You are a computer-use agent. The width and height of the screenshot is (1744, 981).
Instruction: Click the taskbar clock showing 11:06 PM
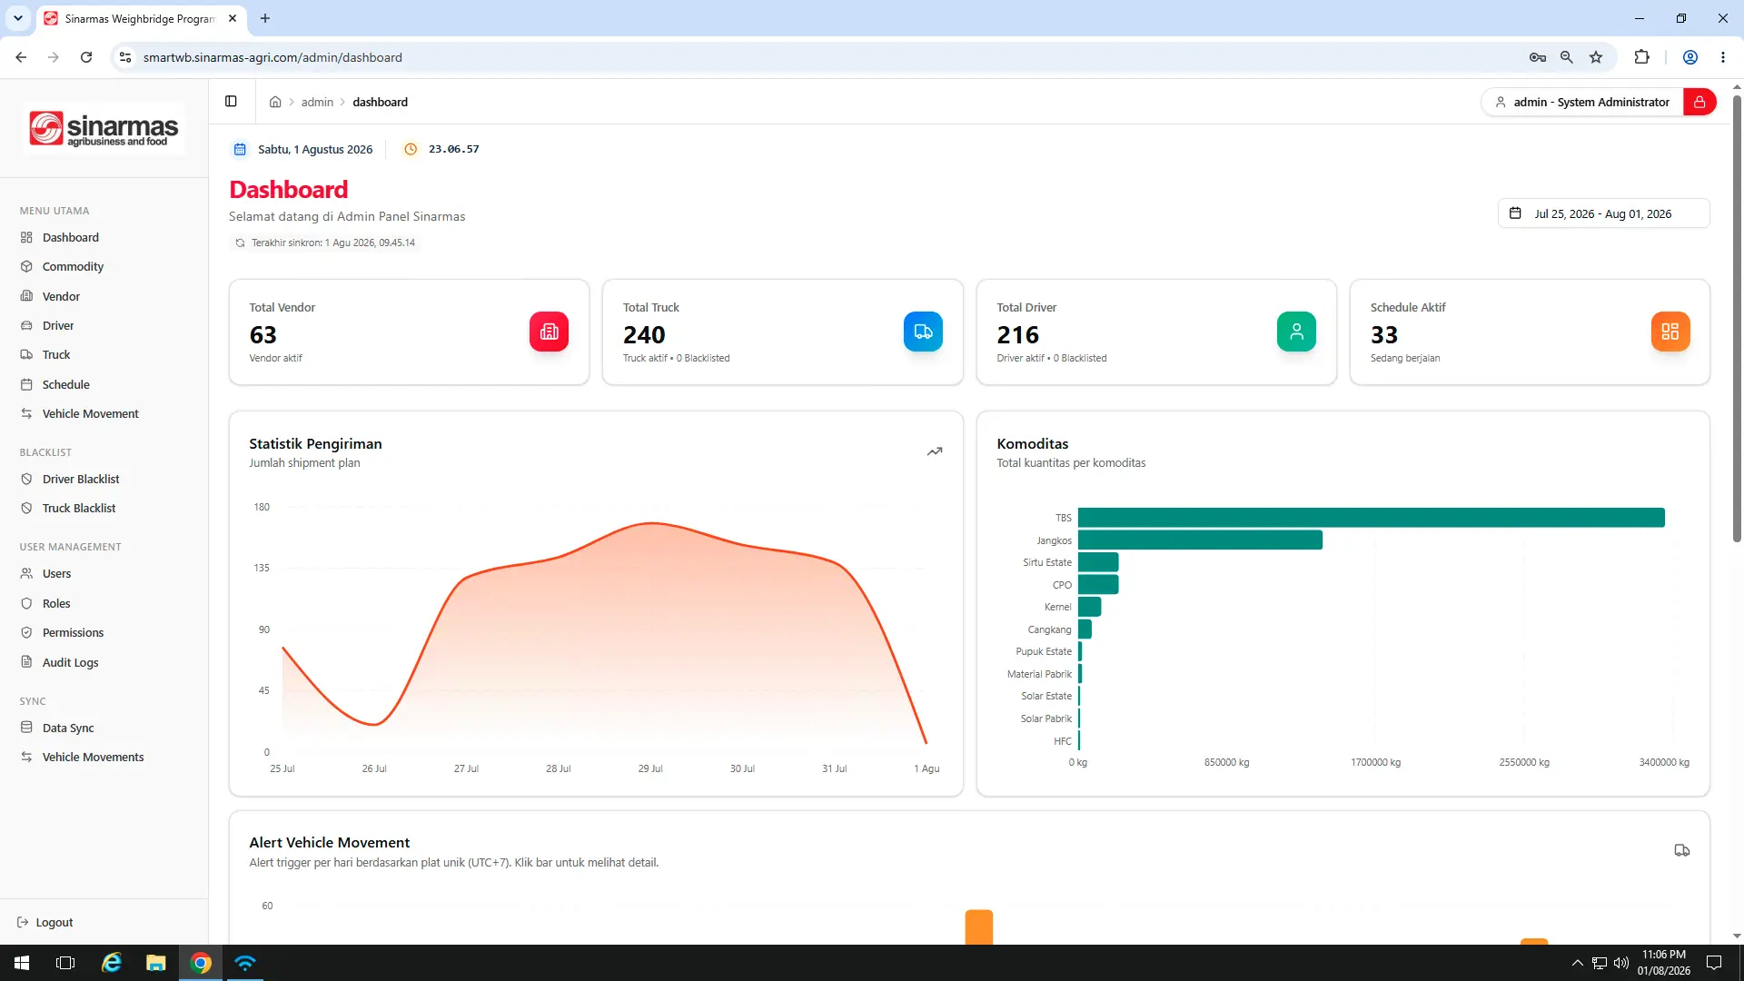point(1664,963)
